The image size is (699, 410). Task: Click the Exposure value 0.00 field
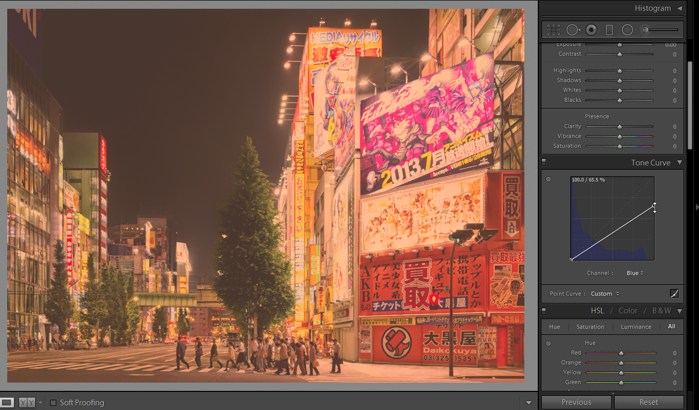coord(671,45)
